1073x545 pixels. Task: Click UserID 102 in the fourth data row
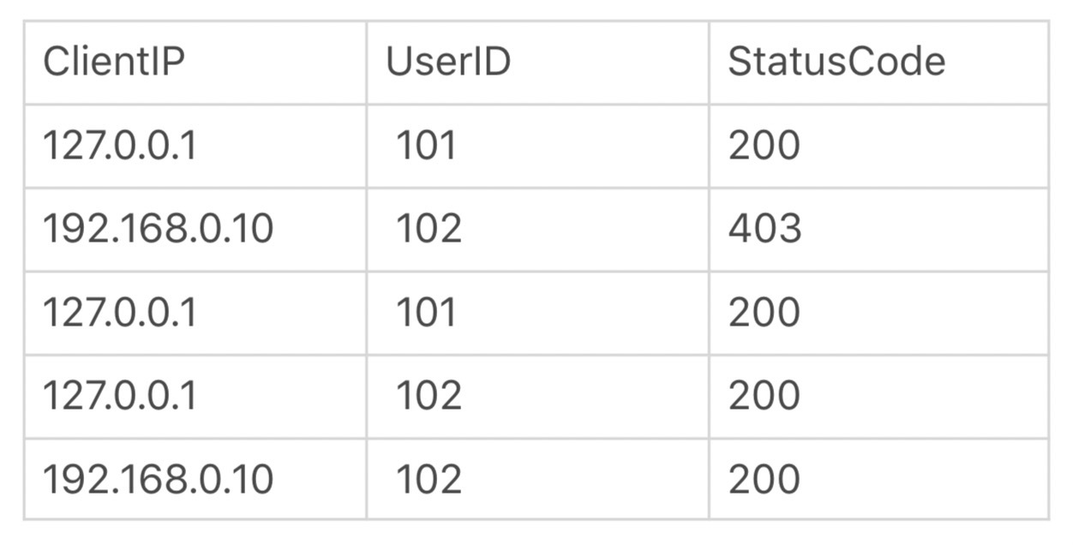click(429, 396)
